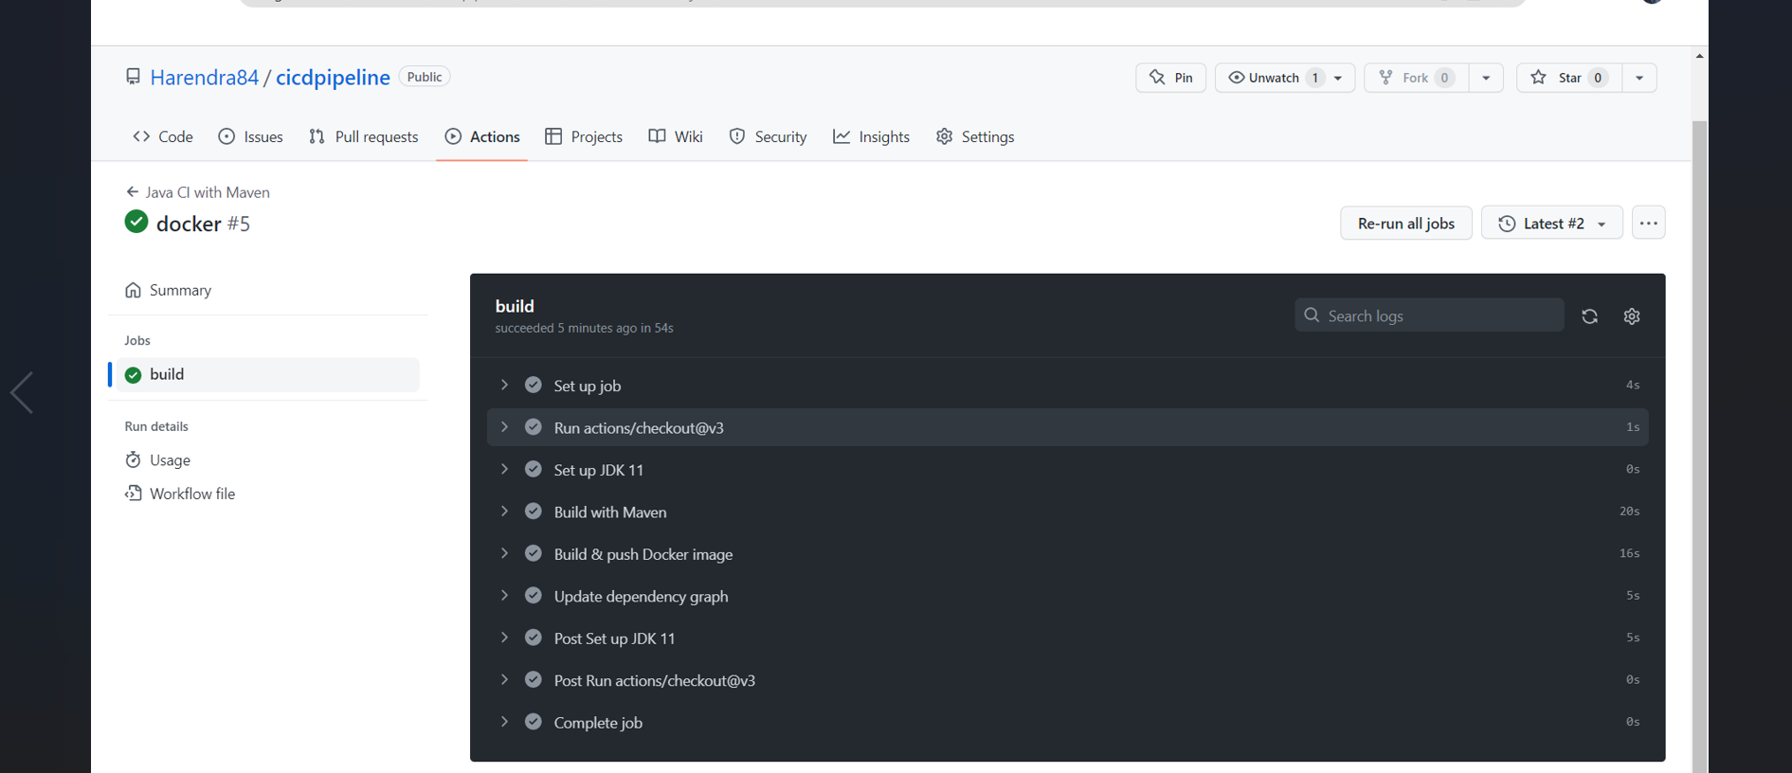Click Re-run all jobs button
Image resolution: width=1792 pixels, height=773 pixels.
[x=1405, y=223]
